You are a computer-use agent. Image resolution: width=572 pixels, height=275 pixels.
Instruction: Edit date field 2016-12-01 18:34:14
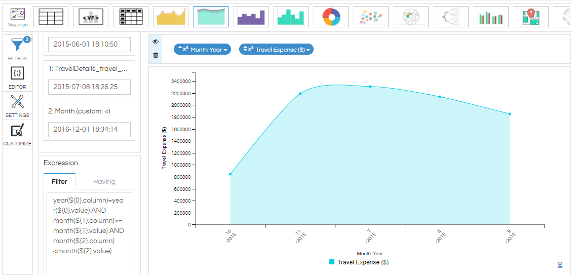89,129
